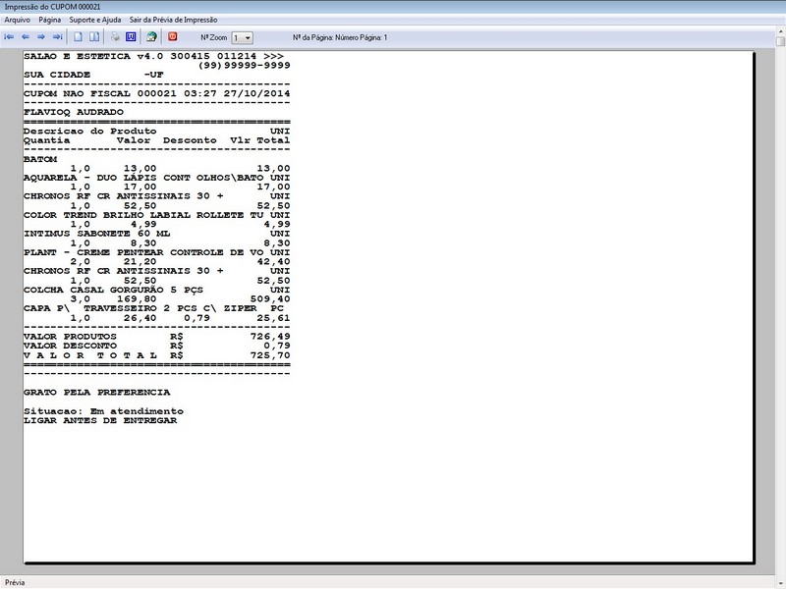This screenshot has height=589, width=786.
Task: Click 'SALAO E ESTETICA v4.0' header line
Action: tap(153, 56)
